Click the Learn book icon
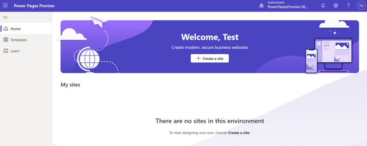This screenshot has height=146, width=367. click(6, 51)
